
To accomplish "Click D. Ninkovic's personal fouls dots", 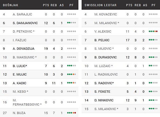I will tap(153, 100).
